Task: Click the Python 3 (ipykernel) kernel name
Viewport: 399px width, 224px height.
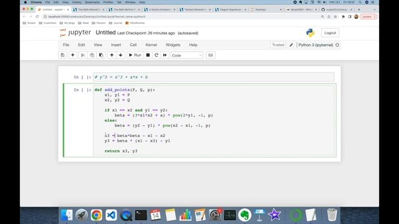Action: coord(315,45)
